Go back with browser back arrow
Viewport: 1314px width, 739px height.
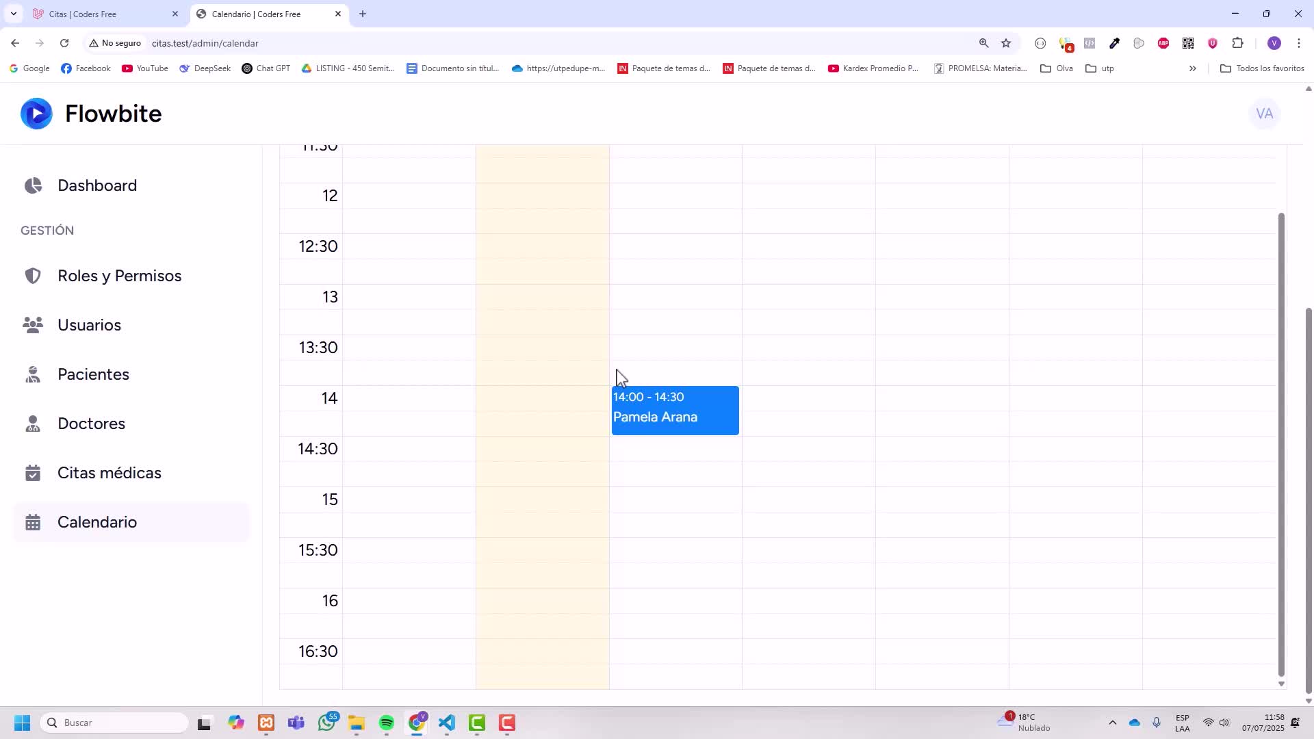tap(15, 43)
